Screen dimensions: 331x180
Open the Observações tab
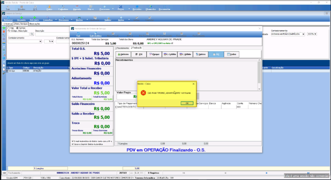click(x=35, y=24)
